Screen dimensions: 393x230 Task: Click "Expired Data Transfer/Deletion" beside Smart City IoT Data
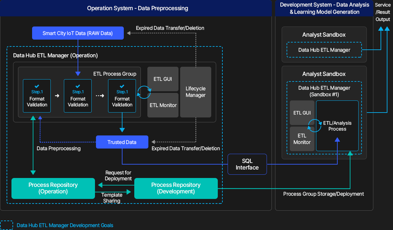coord(170,28)
